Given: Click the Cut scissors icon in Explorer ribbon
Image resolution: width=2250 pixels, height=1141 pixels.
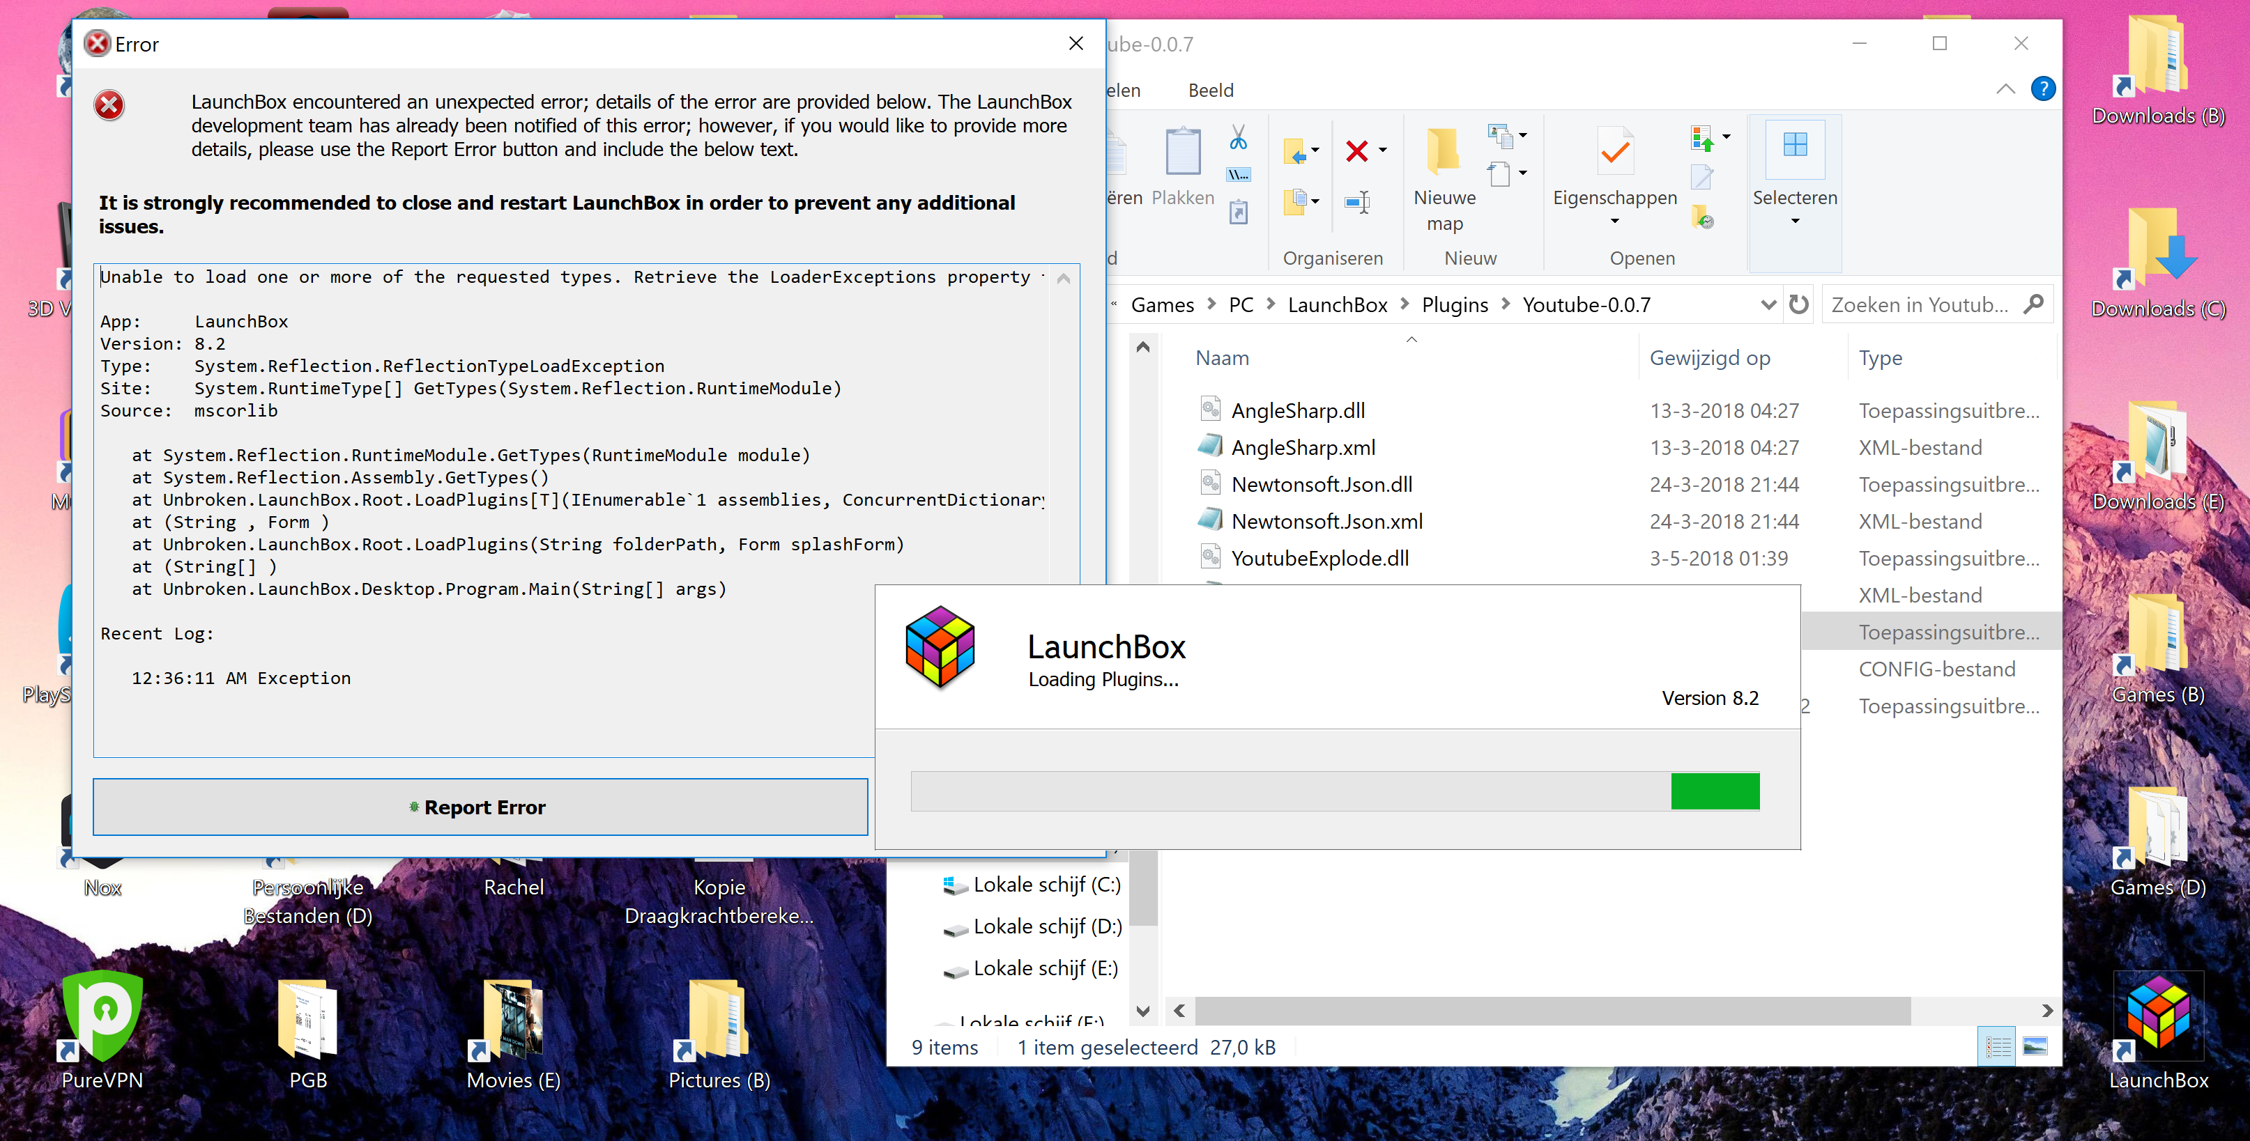Looking at the screenshot, I should point(1238,137).
